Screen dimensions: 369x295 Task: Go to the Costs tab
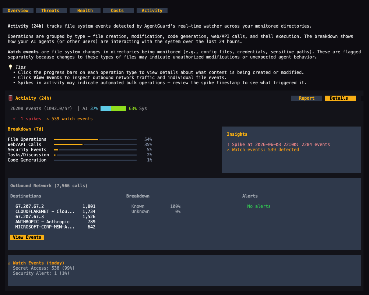coord(118,11)
